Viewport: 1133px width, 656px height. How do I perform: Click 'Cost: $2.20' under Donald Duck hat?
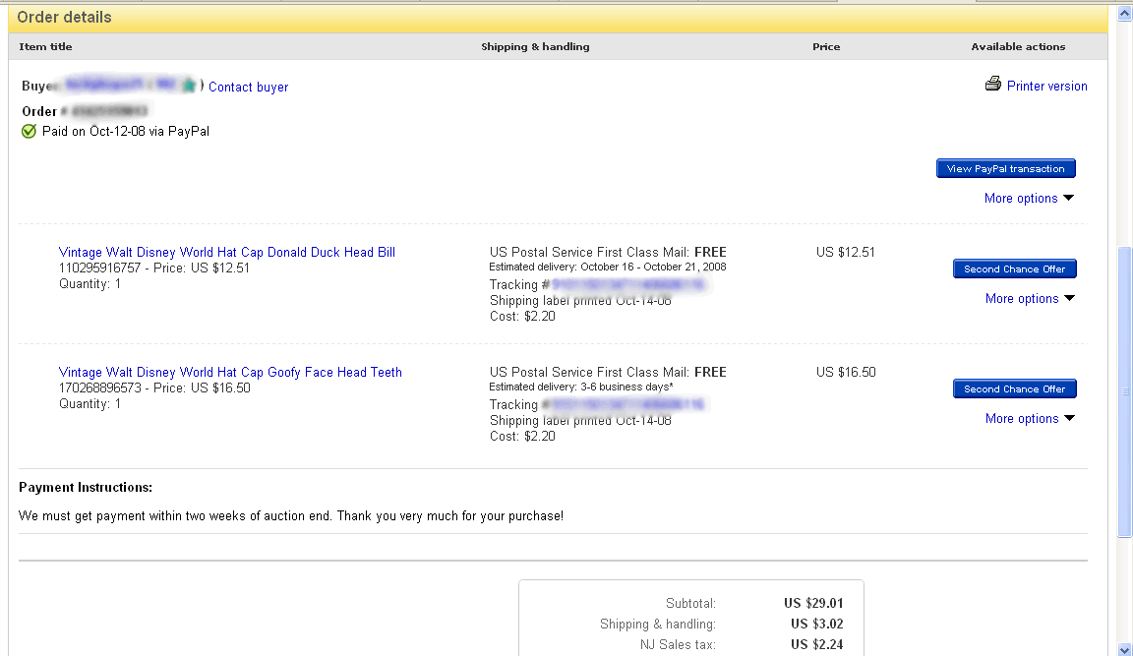pos(522,317)
